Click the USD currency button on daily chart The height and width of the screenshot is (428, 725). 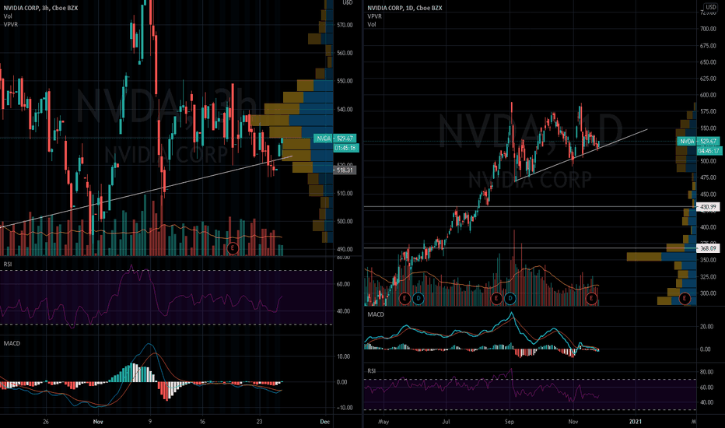[711, 6]
